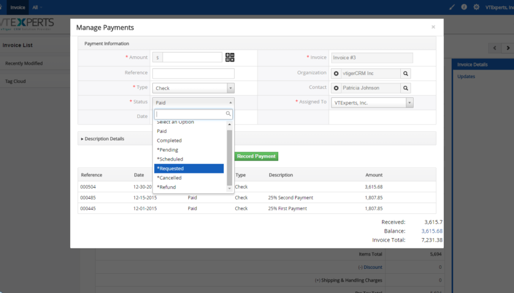This screenshot has width=514, height=293.
Task: Click the Invoice #3 field
Action: click(x=372, y=57)
